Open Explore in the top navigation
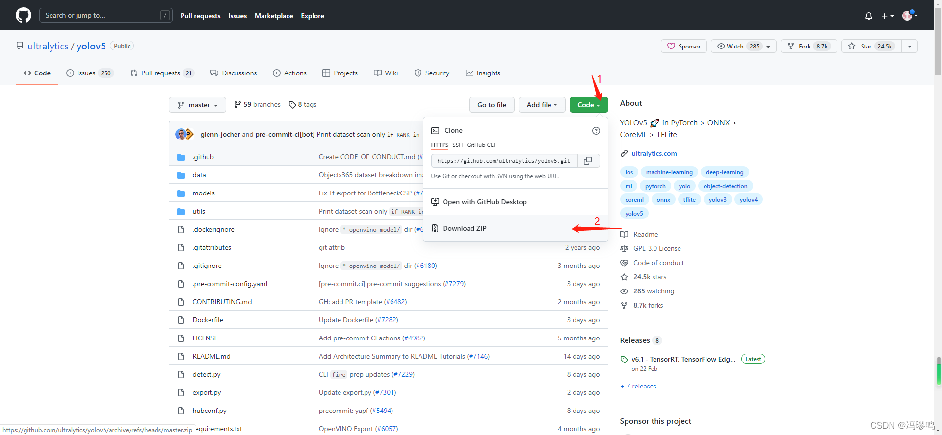This screenshot has width=942, height=435. (x=313, y=16)
